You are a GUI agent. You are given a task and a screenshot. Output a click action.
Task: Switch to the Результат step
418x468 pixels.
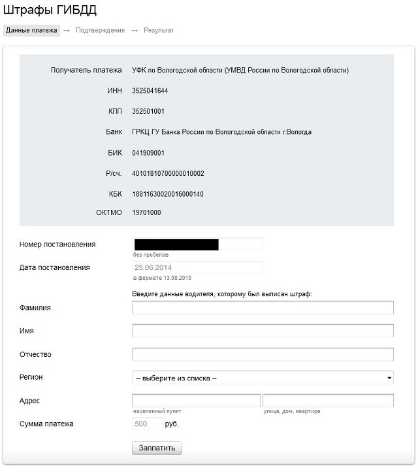(x=159, y=30)
